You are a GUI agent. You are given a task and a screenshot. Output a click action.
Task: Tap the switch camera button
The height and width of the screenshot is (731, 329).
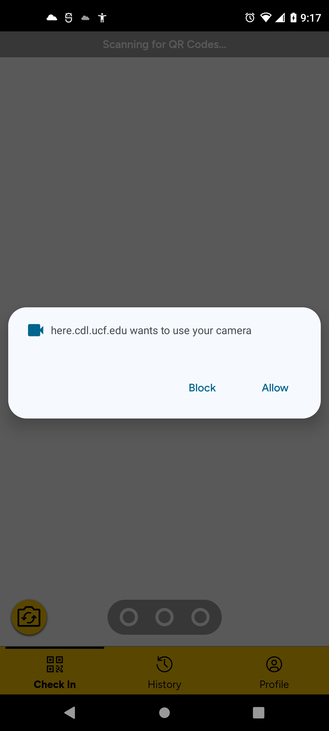pyautogui.click(x=29, y=617)
